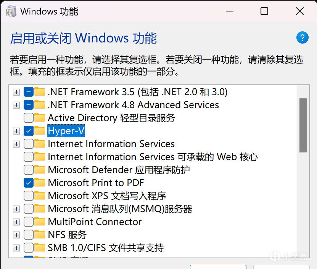Expand Microsoft 消息队列(MSMQ)服务器 node
The height and width of the screenshot is (269, 317).
click(x=16, y=209)
